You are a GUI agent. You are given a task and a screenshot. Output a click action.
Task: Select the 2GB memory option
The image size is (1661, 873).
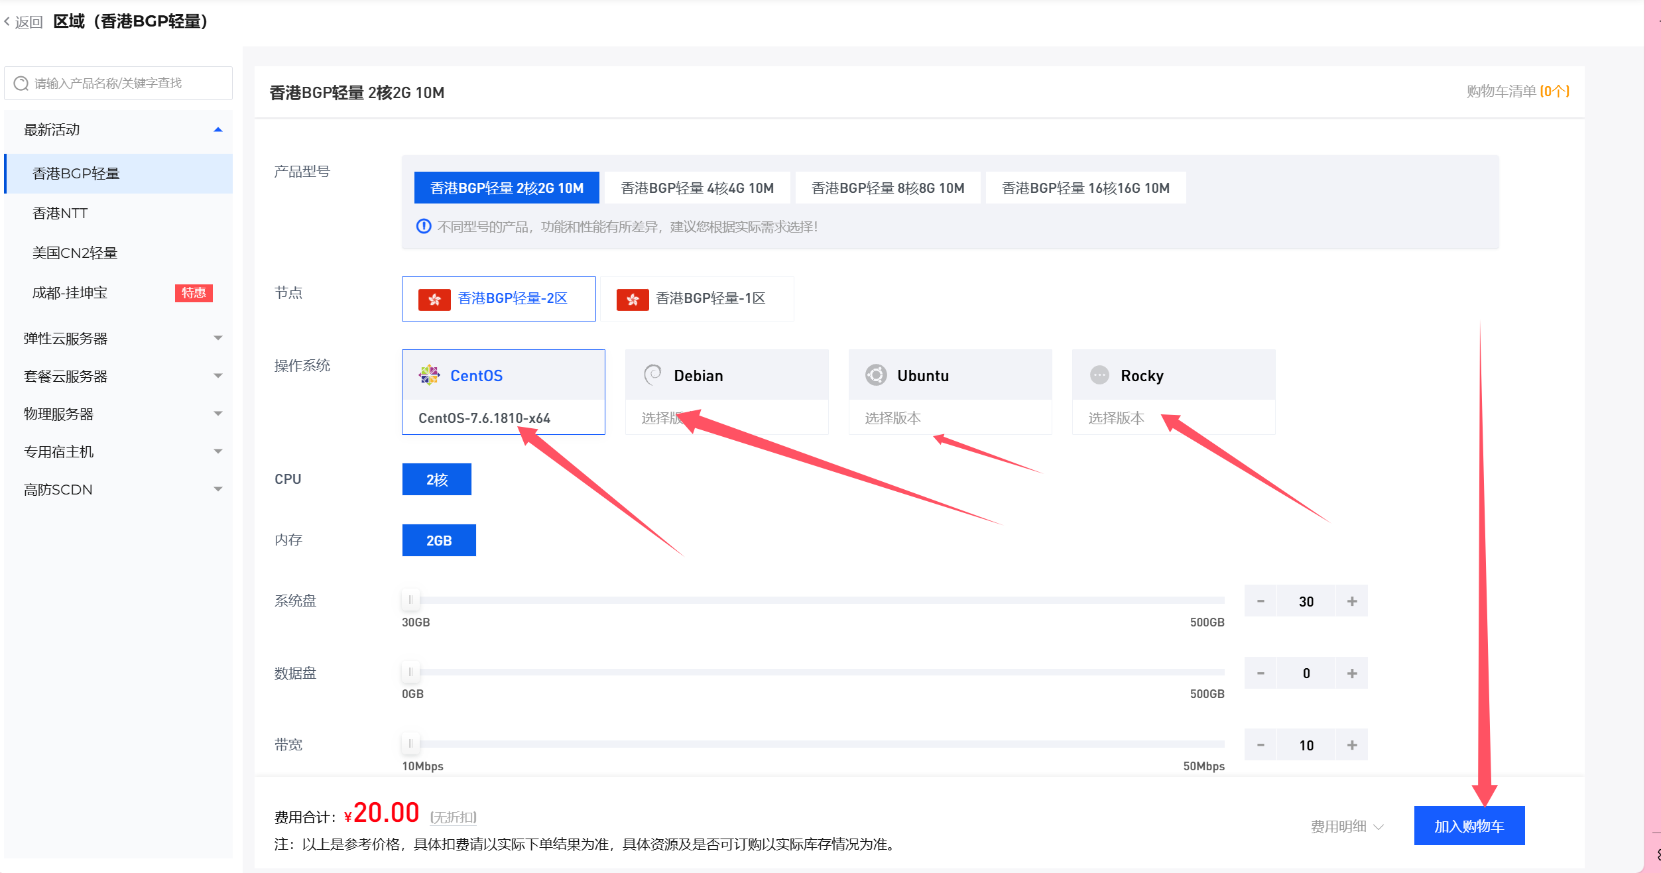pyautogui.click(x=439, y=540)
